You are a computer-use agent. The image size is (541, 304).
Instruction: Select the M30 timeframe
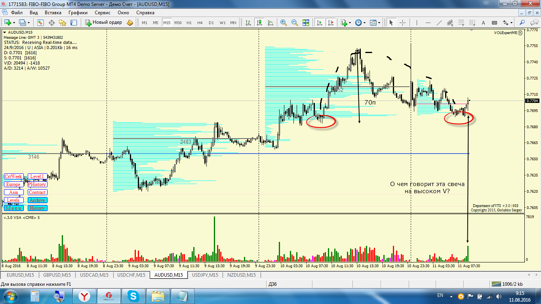[178, 23]
